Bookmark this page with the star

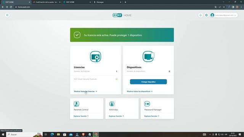[x=224, y=7]
